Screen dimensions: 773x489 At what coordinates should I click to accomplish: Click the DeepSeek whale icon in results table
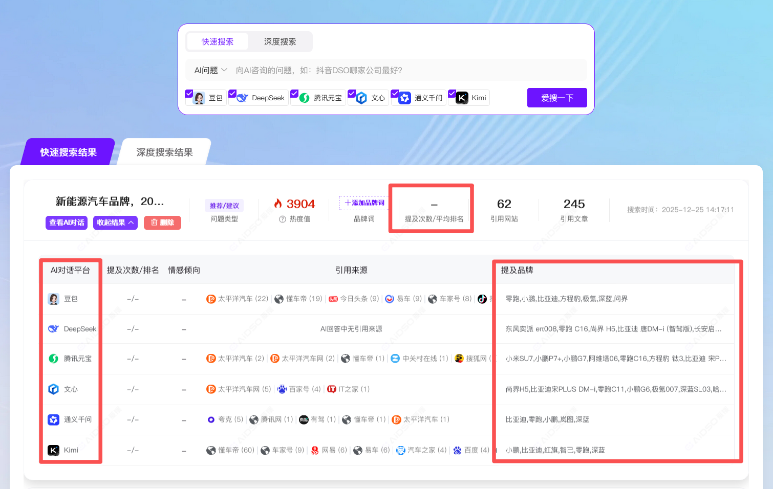[x=54, y=329]
